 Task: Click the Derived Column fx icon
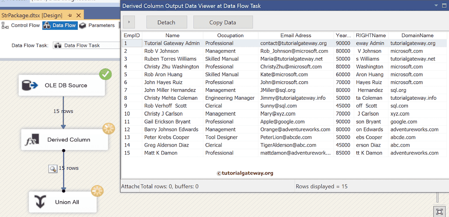[32, 140]
